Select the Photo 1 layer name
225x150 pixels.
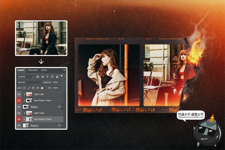[34, 107]
